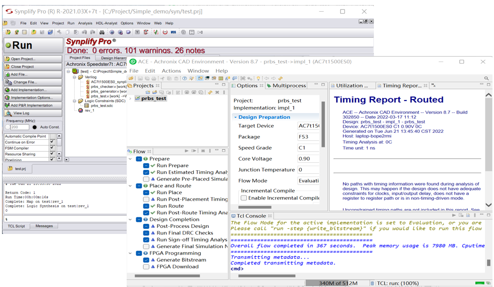Select the Auto Const. radio button

(35, 127)
